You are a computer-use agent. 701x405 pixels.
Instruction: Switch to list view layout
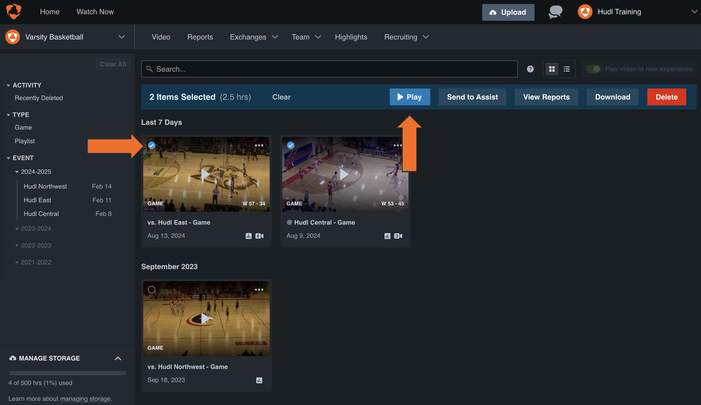pos(567,69)
